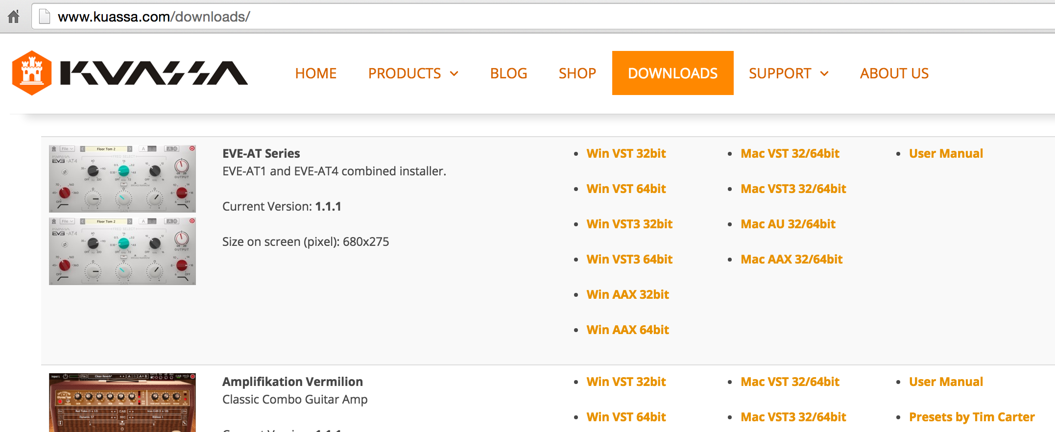Open Presets by Tim Carter link
The height and width of the screenshot is (432, 1055).
point(972,417)
